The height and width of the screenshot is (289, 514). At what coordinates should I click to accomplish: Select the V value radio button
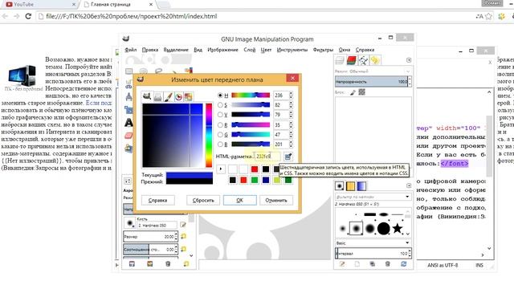[220, 115]
